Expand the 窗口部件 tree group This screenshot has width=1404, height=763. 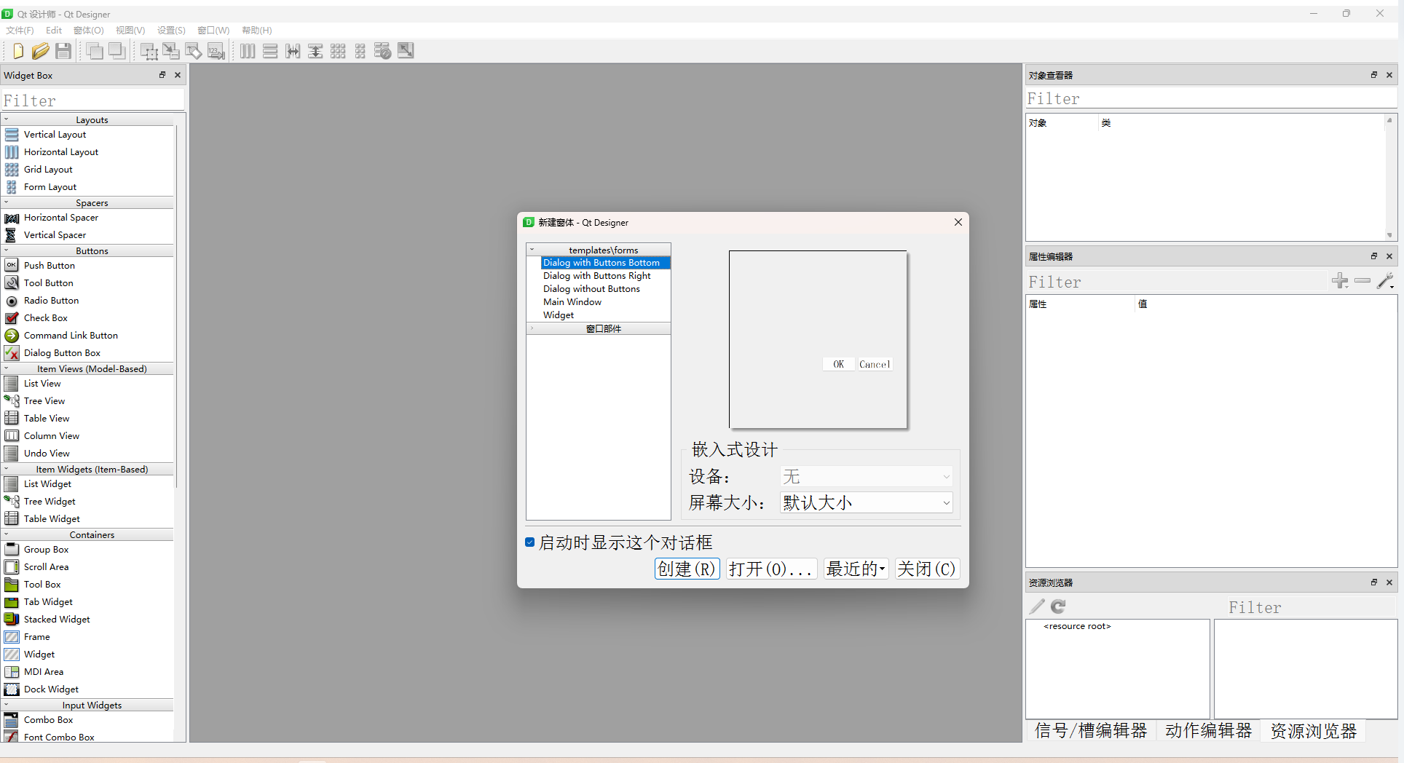point(532,329)
